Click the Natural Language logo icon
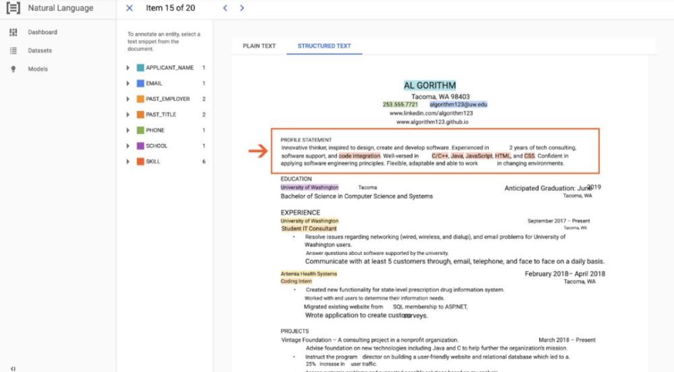 (13, 8)
